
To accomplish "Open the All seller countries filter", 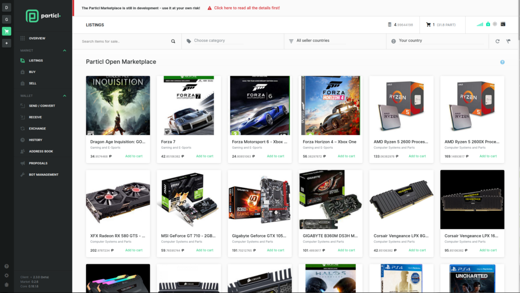I will (321, 41).
